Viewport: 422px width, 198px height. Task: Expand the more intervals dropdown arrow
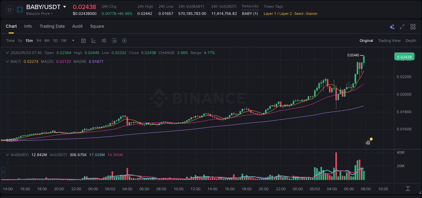(73, 41)
